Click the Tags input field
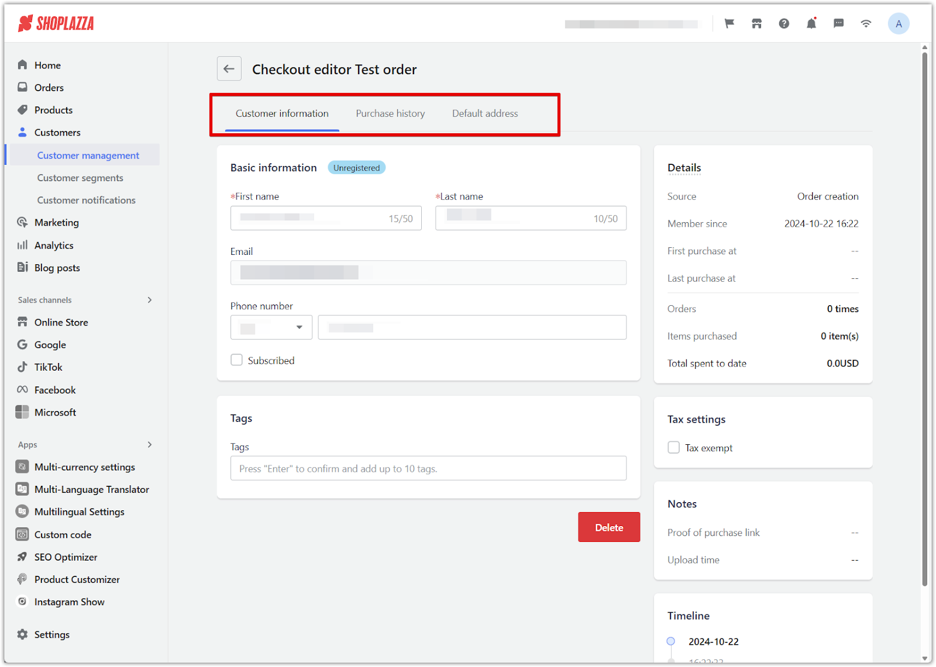936x667 pixels. [428, 468]
